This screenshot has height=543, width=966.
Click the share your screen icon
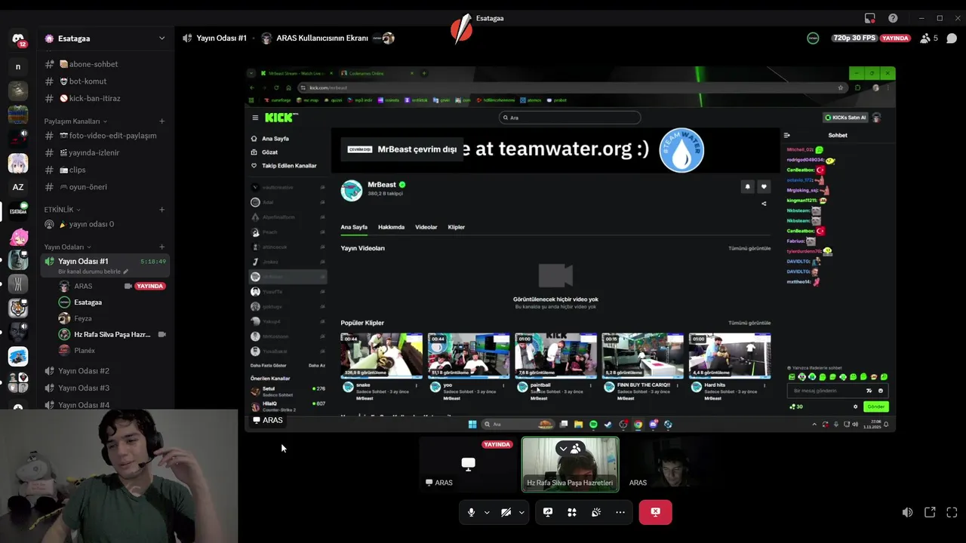[548, 512]
